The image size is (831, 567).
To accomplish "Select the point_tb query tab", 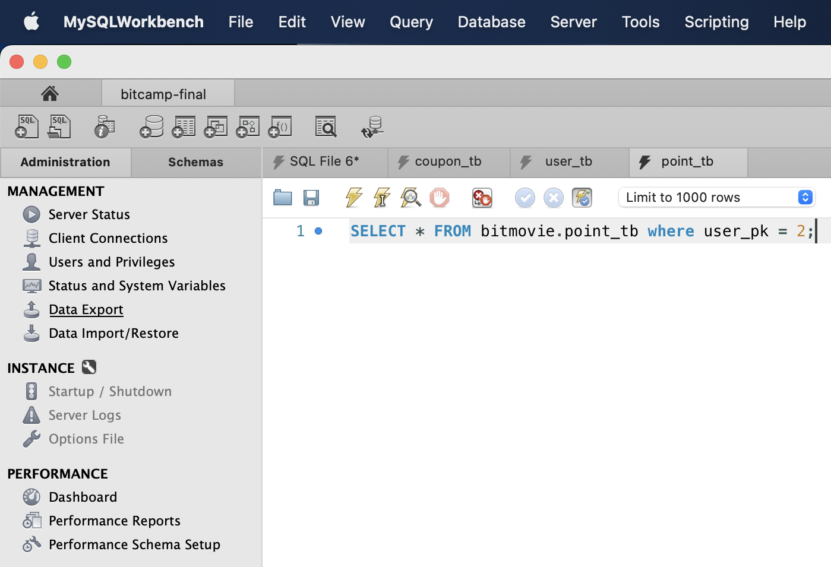I will (688, 161).
